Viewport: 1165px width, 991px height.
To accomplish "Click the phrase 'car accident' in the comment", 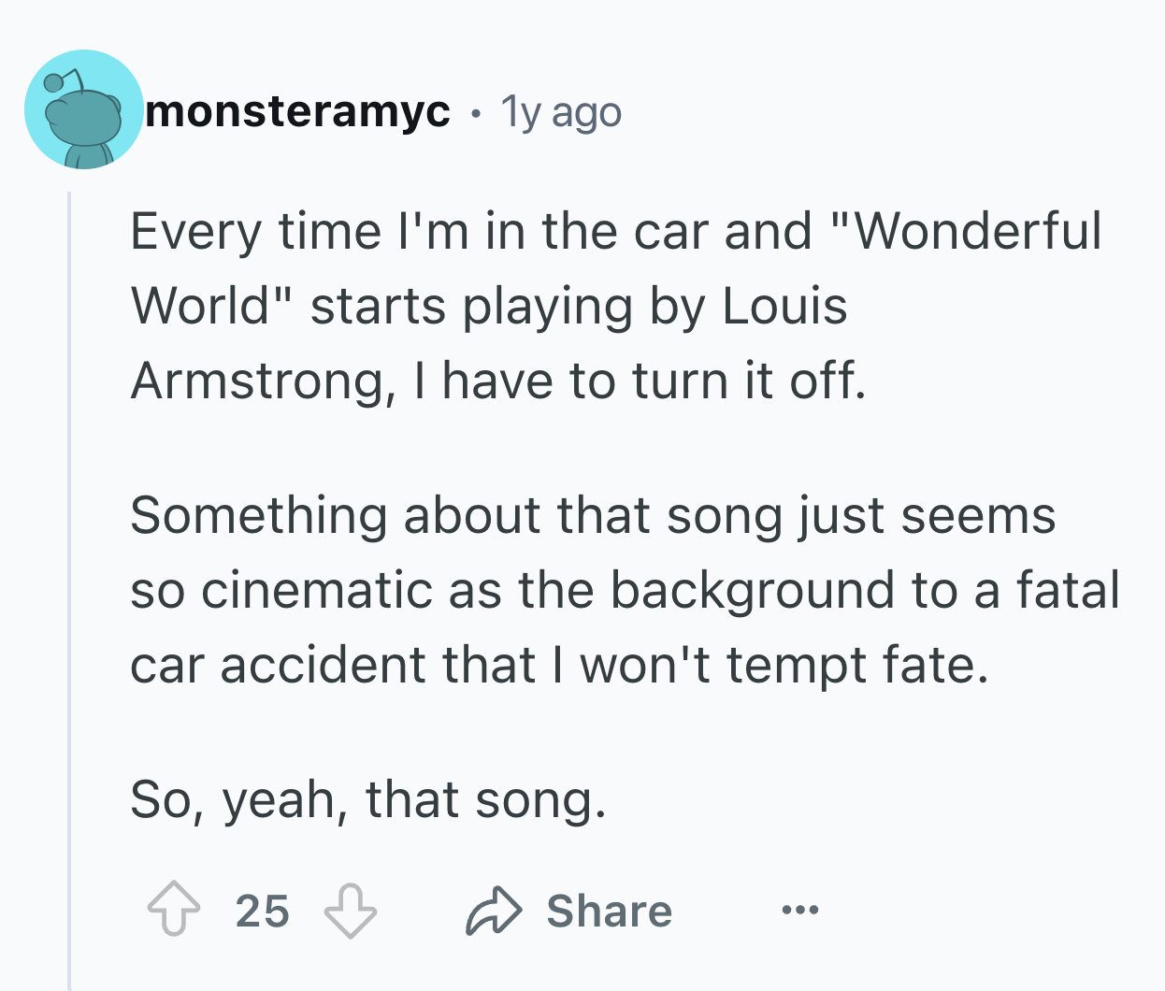I will click(280, 666).
